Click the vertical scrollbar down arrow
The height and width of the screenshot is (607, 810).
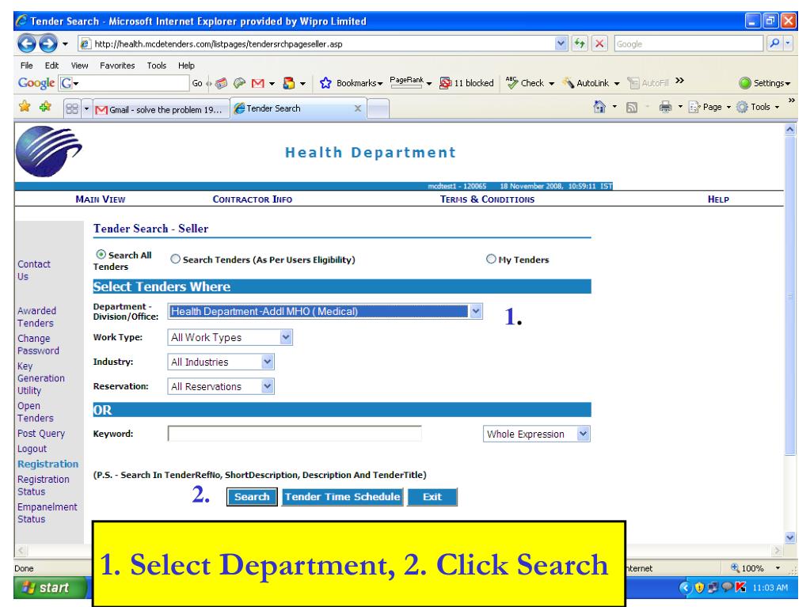(x=790, y=538)
